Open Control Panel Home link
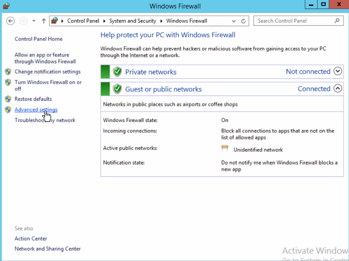This screenshot has height=261, width=349. tap(39, 39)
